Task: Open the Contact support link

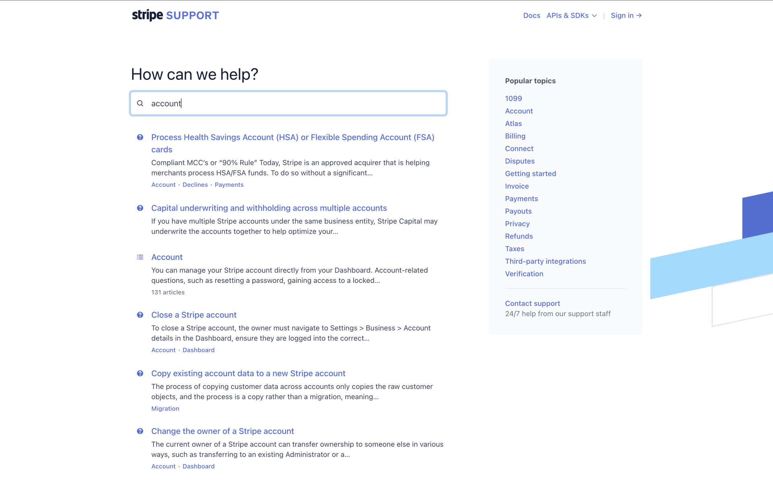Action: 532,303
